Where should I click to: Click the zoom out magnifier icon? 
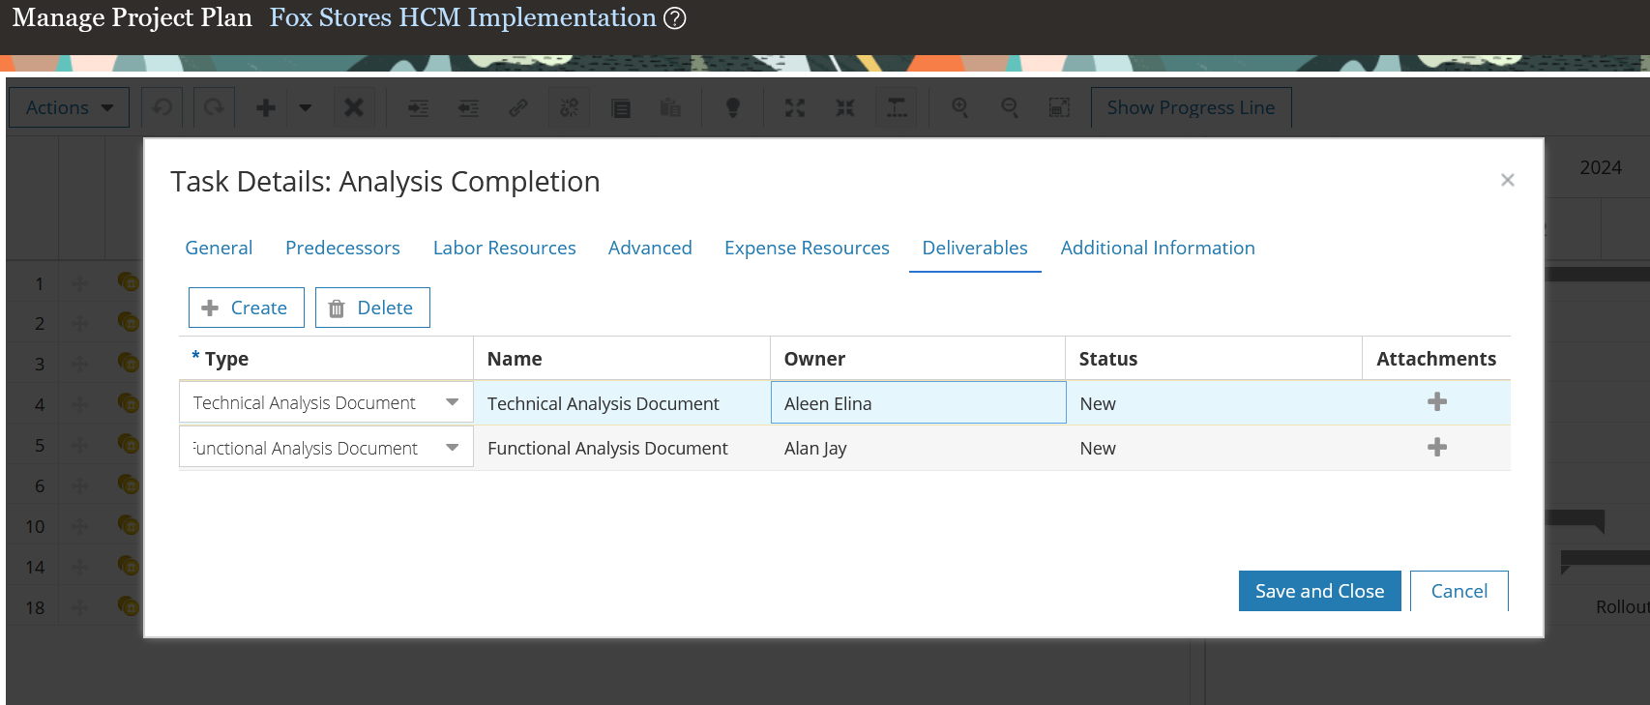coord(1009,107)
